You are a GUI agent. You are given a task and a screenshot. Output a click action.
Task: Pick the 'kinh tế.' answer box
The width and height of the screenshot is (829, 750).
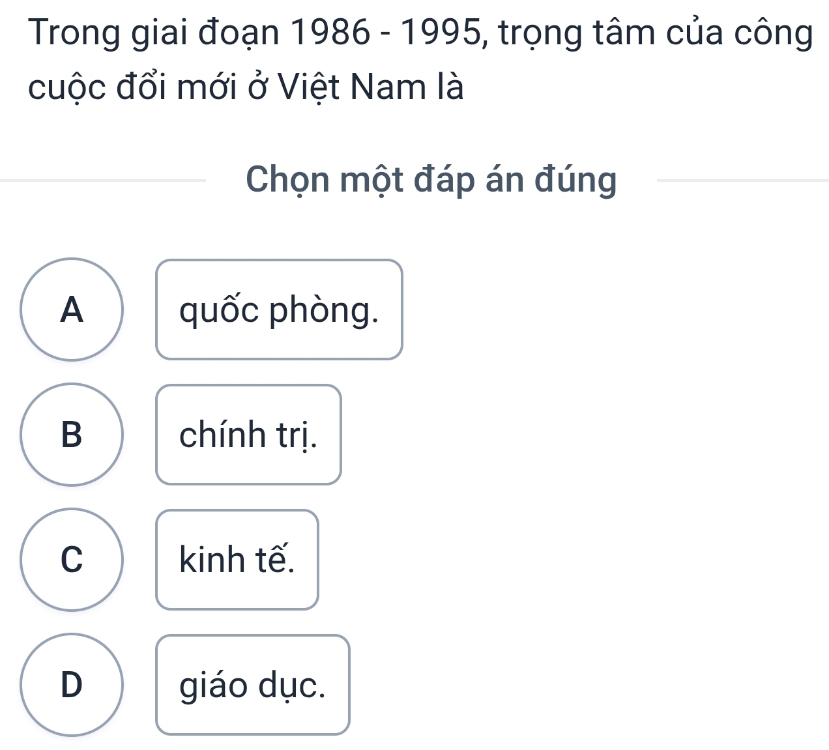[x=237, y=560]
